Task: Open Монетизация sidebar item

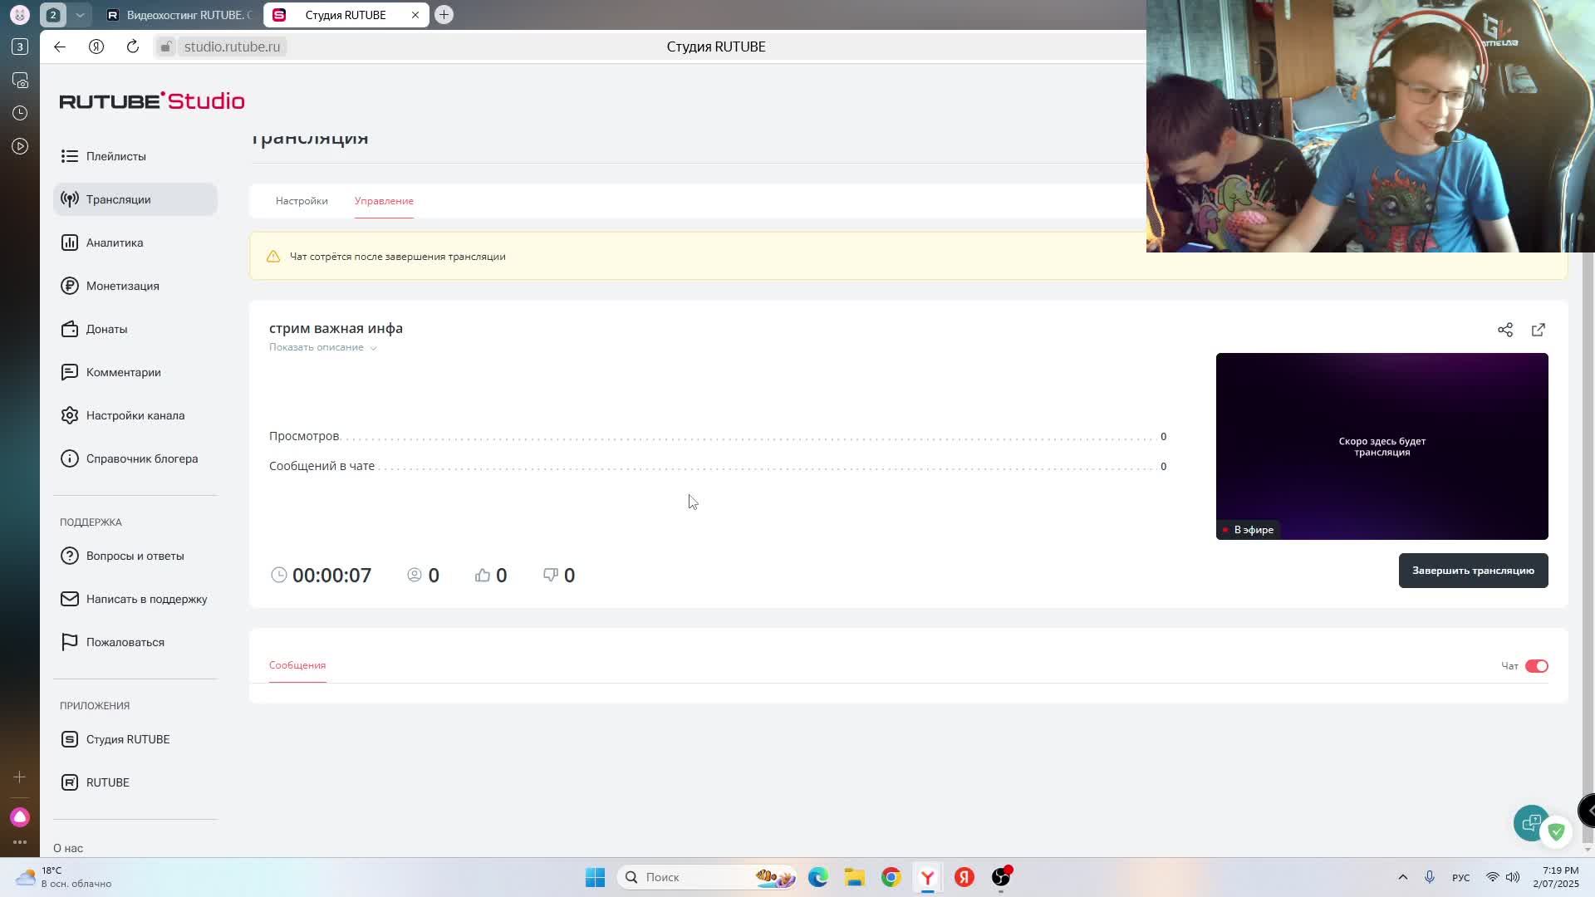Action: coord(122,286)
